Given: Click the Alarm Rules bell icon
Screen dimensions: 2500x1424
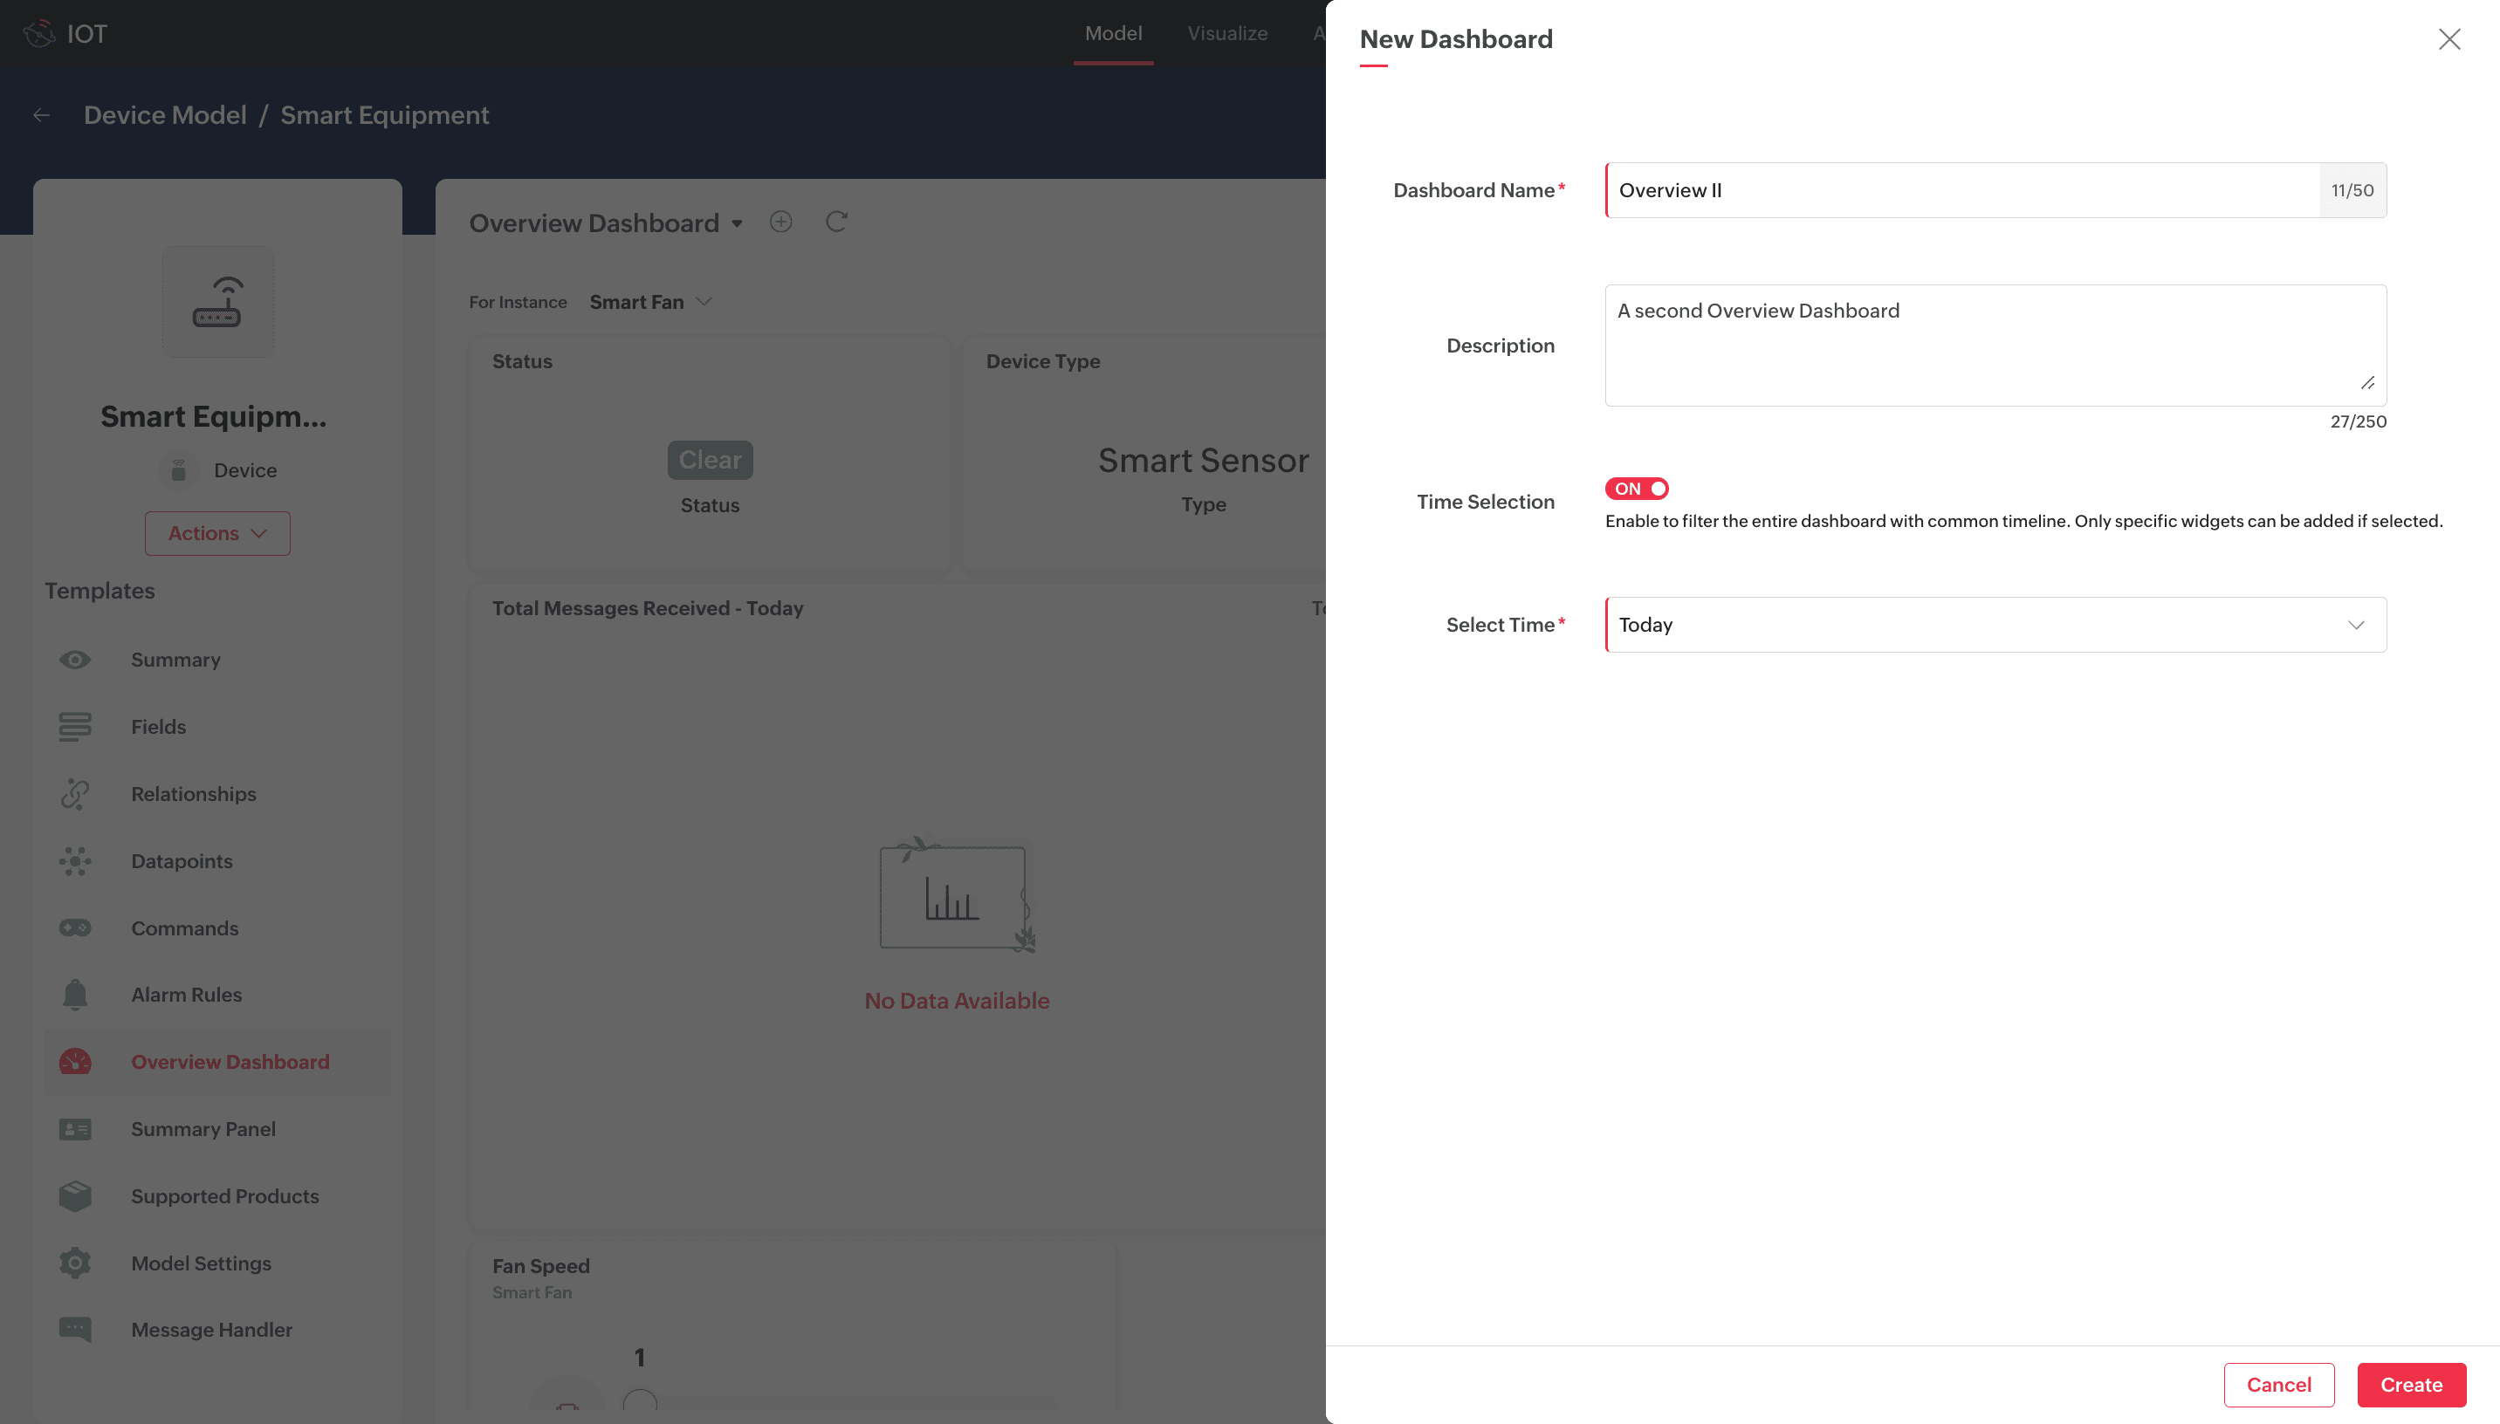Looking at the screenshot, I should [x=75, y=995].
